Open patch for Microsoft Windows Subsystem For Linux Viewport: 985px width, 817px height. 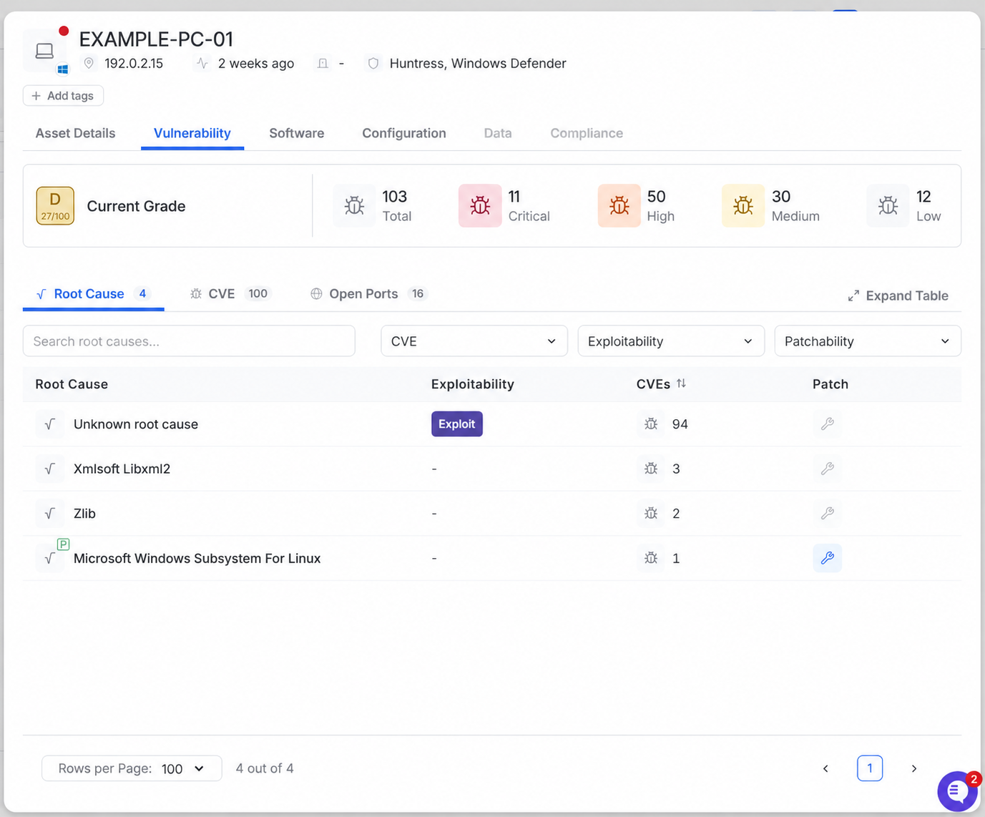pos(827,558)
